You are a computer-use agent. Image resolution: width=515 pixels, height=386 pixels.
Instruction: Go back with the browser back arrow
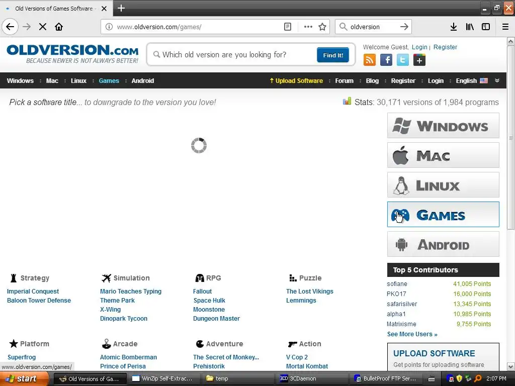pos(10,27)
